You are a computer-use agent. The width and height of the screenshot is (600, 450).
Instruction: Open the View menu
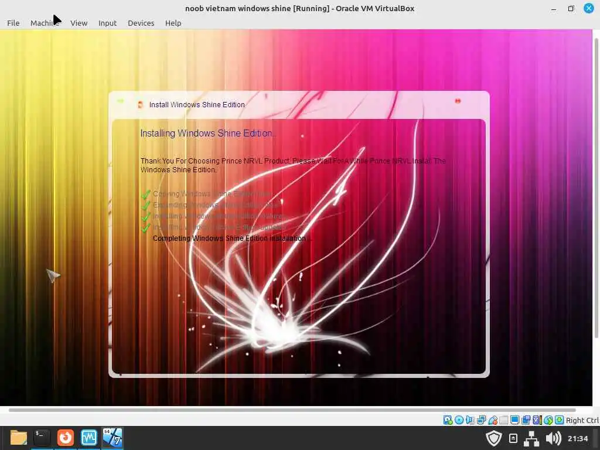pyautogui.click(x=79, y=23)
